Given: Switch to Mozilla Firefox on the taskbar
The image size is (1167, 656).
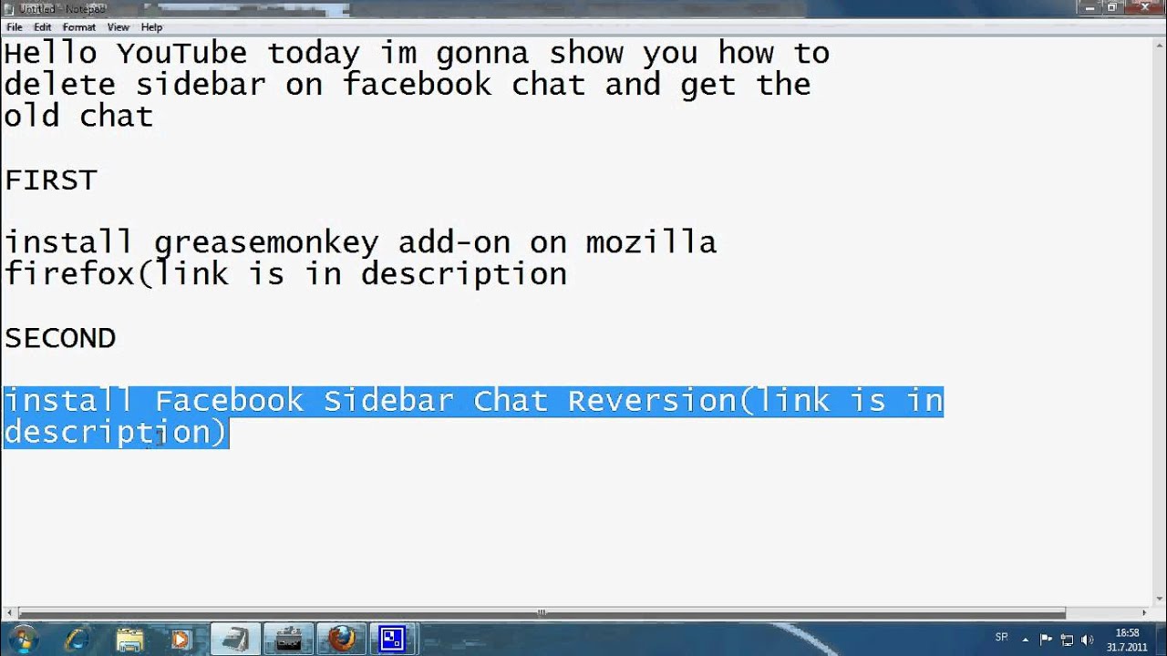Looking at the screenshot, I should pos(342,639).
